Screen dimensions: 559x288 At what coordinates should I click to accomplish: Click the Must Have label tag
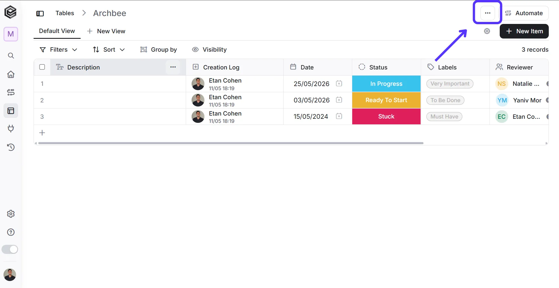click(x=444, y=116)
